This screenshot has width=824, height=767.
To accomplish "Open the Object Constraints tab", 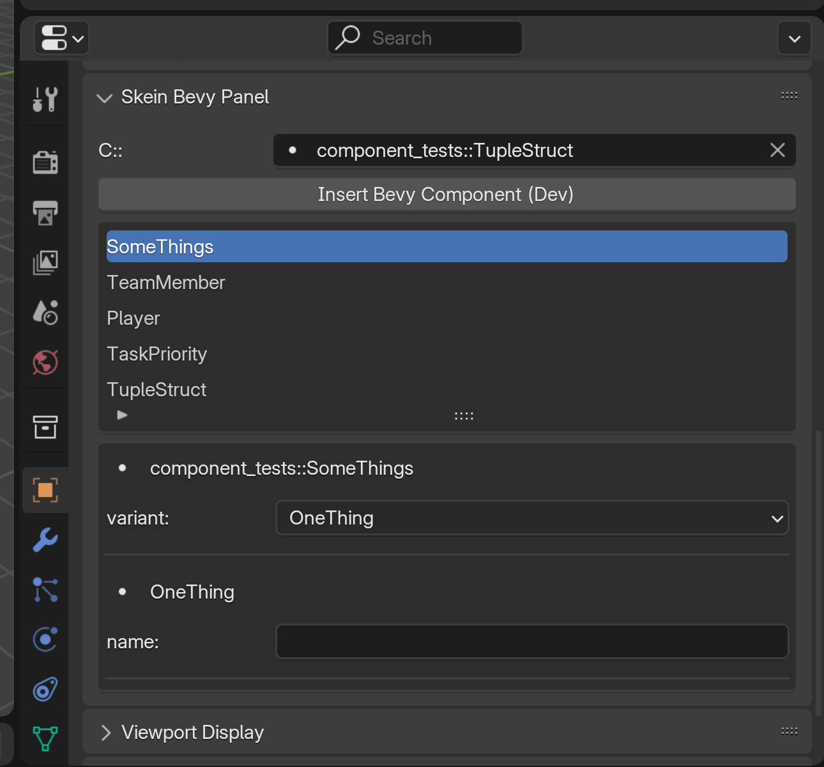I will (45, 689).
